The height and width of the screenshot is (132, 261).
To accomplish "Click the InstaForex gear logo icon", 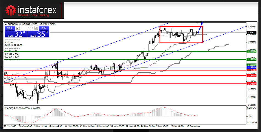I will coord(11,10).
